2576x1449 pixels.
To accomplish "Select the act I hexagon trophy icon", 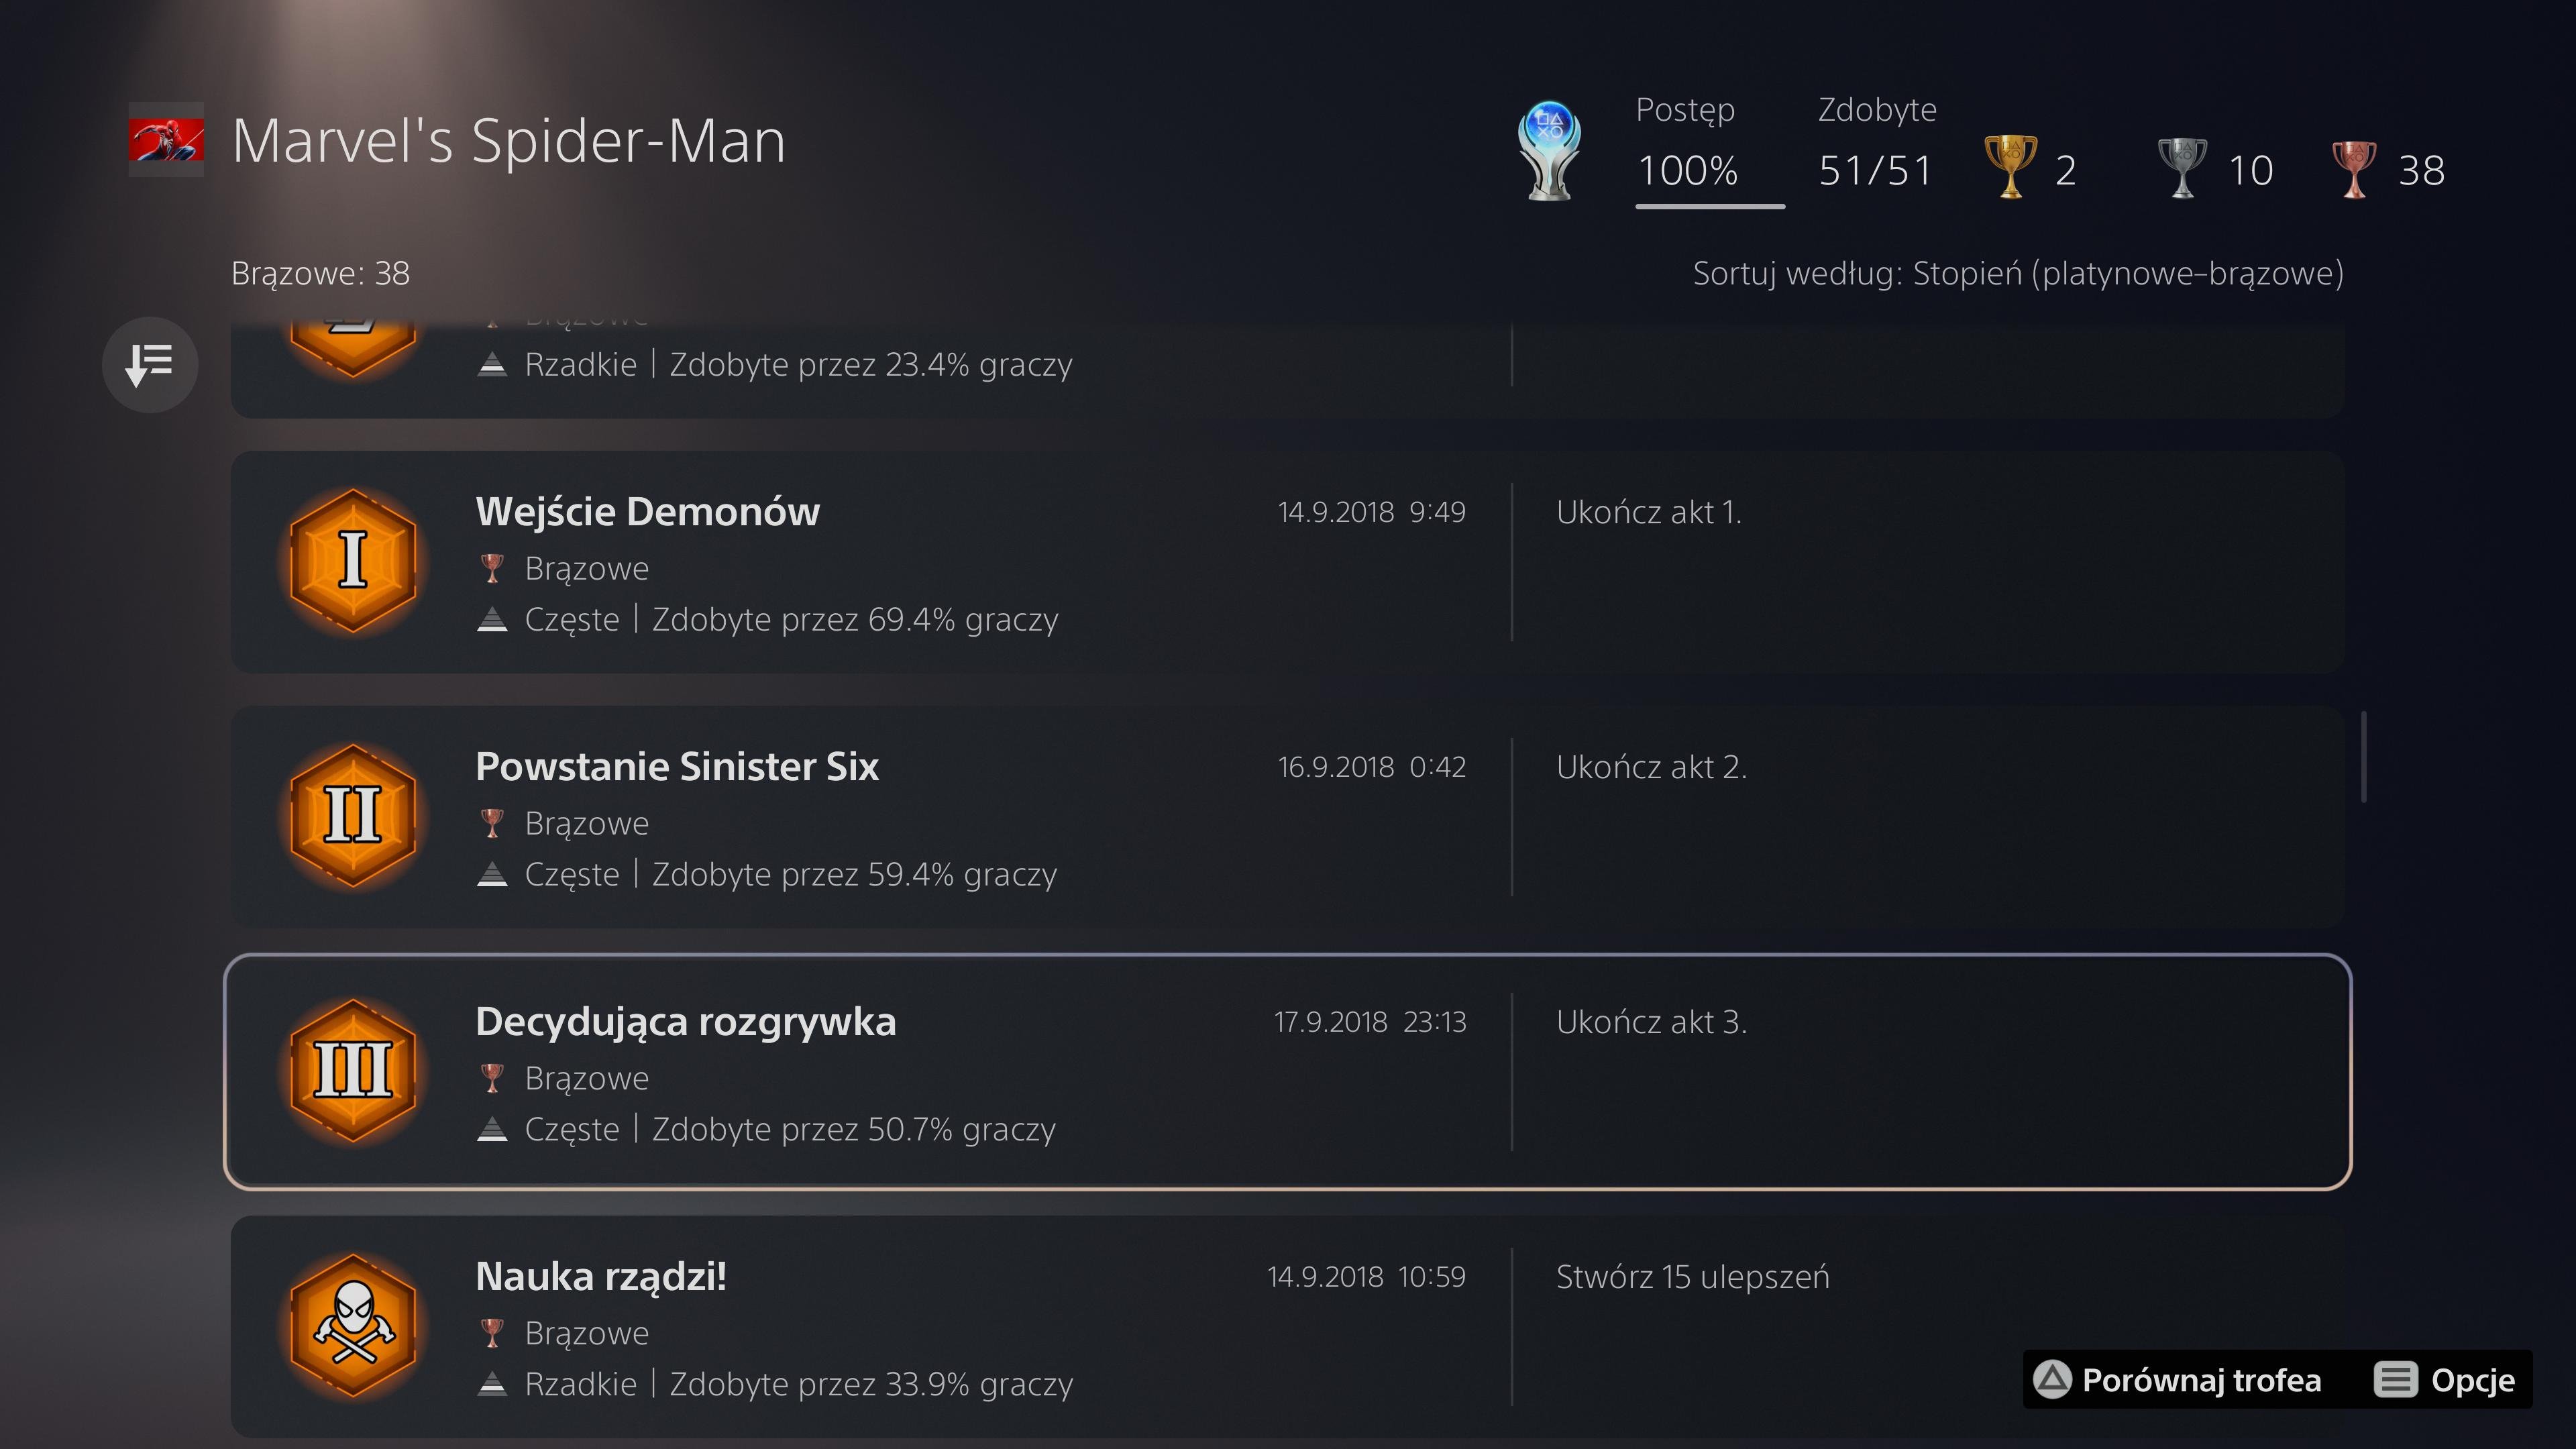I will (353, 561).
